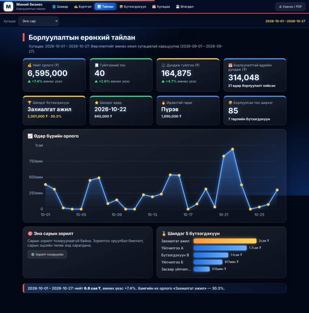This screenshot has width=309, height=313.
Task: Click the Зорилт тохируулах button
Action: click(x=47, y=254)
